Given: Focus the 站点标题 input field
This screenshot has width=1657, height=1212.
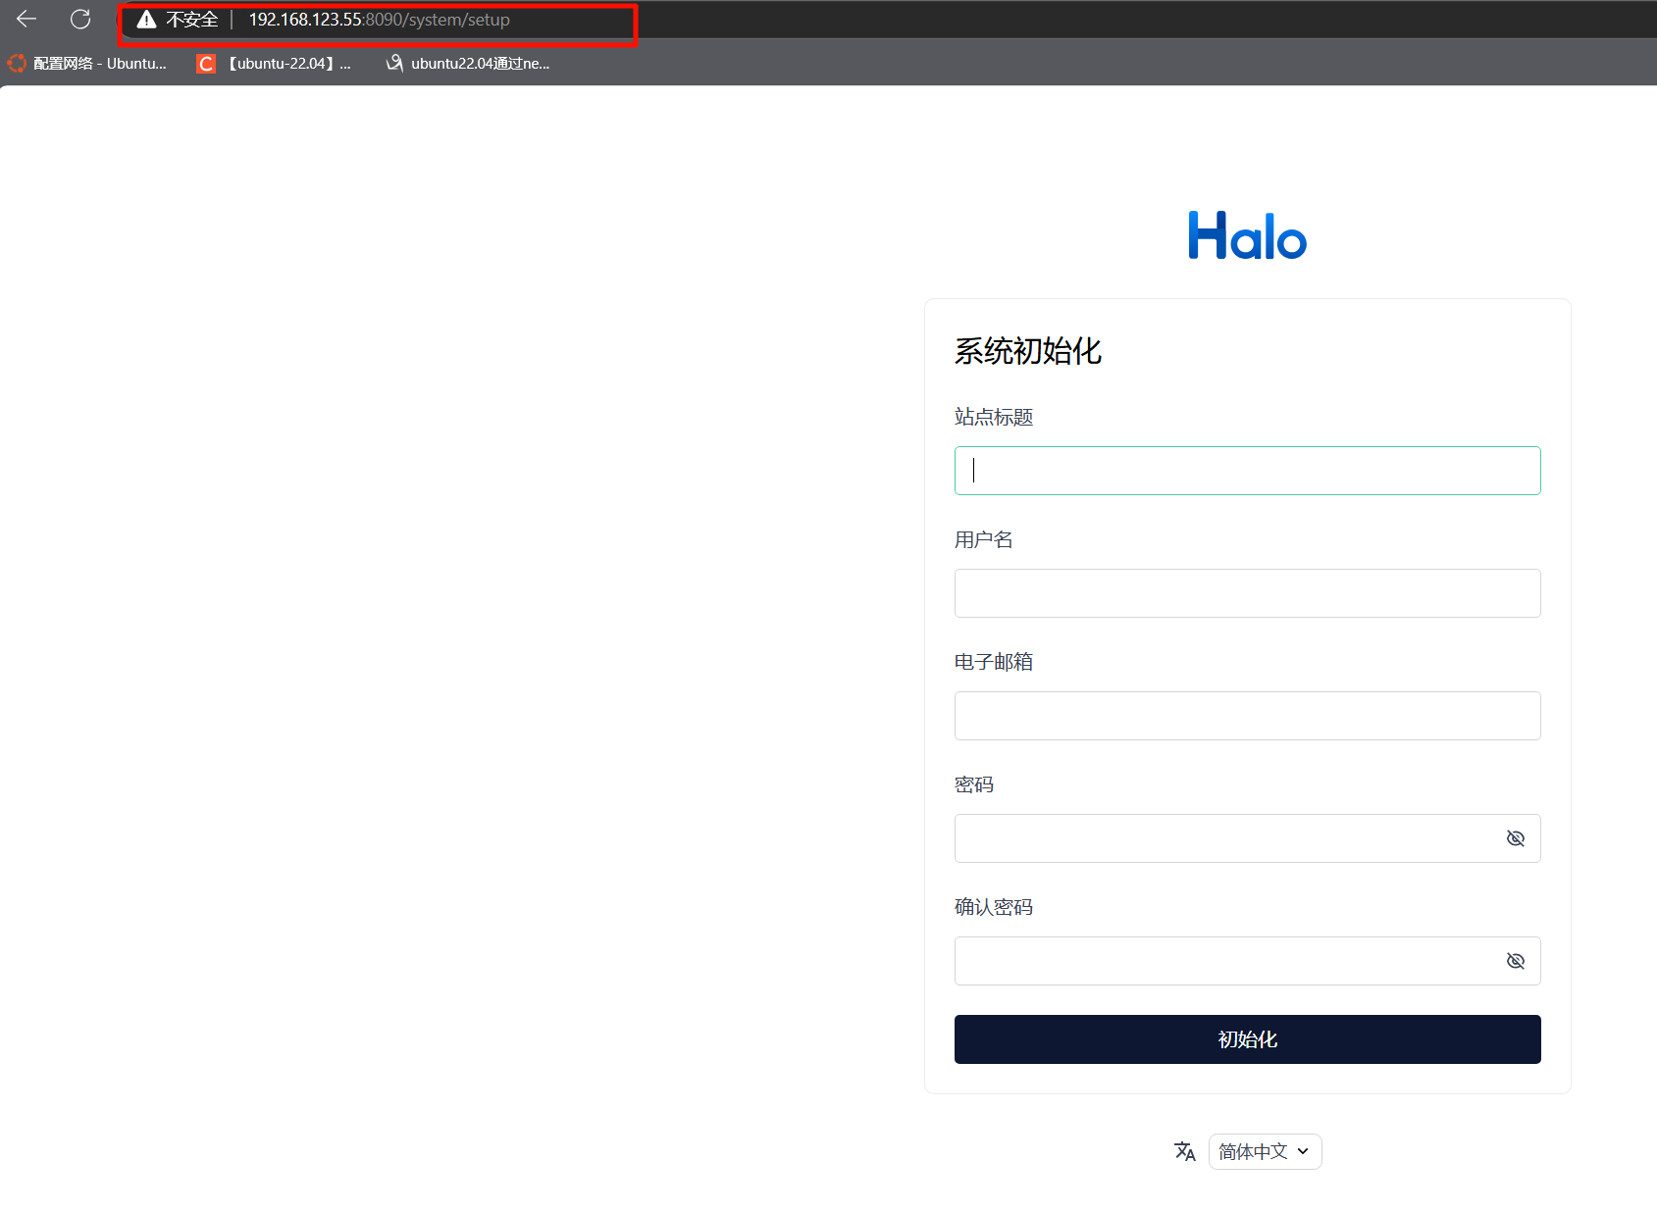Looking at the screenshot, I should tap(1246, 471).
